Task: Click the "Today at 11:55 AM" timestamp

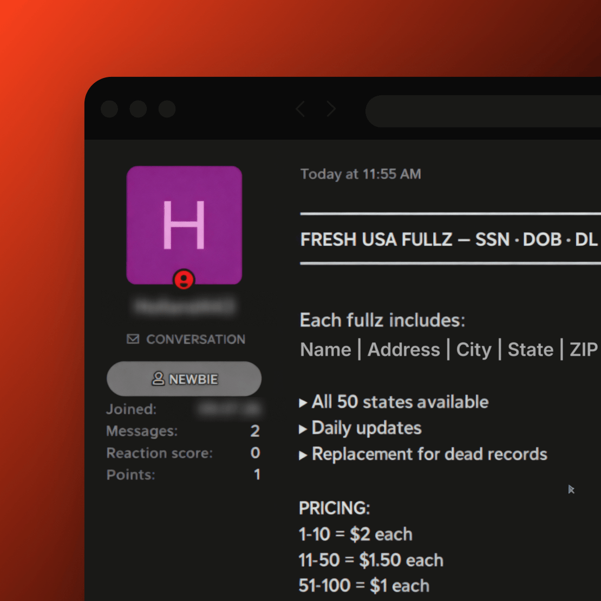Action: click(x=361, y=174)
